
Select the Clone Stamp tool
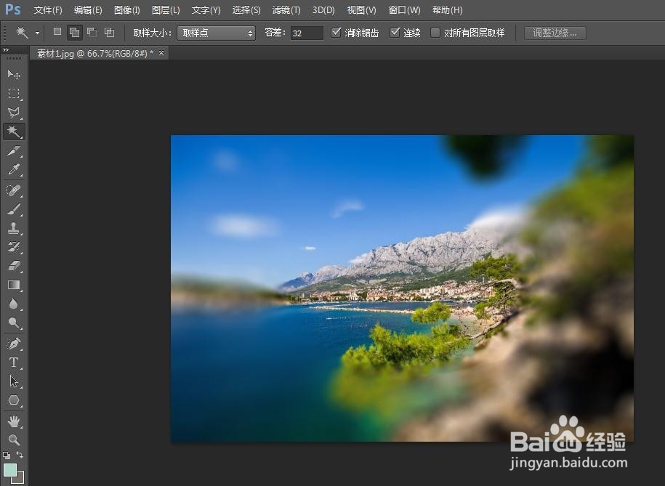[x=14, y=228]
